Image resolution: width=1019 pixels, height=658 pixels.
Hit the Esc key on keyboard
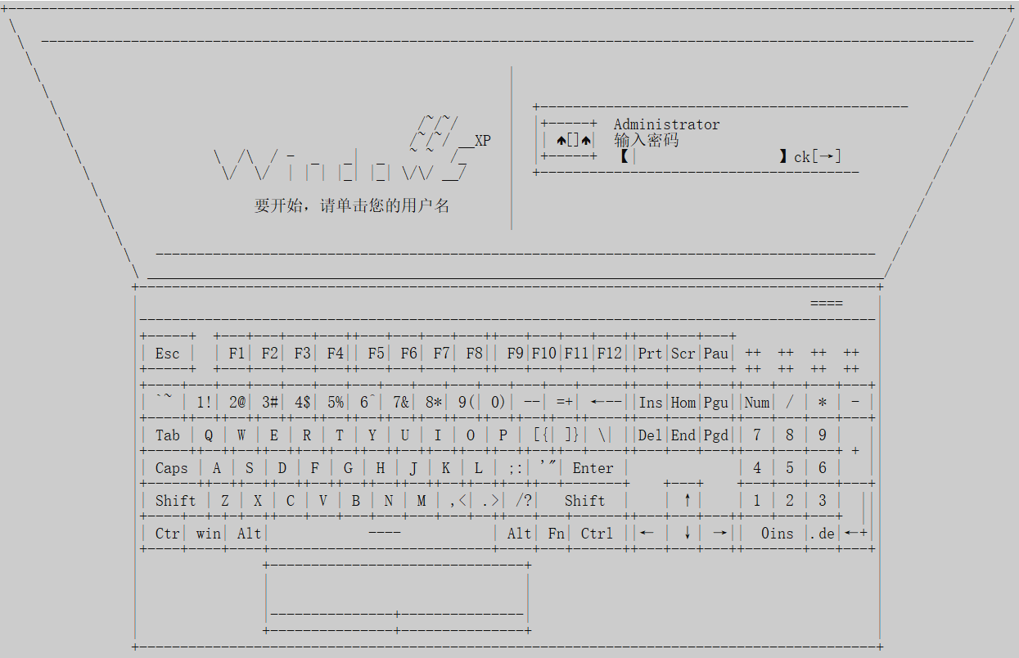click(x=168, y=354)
